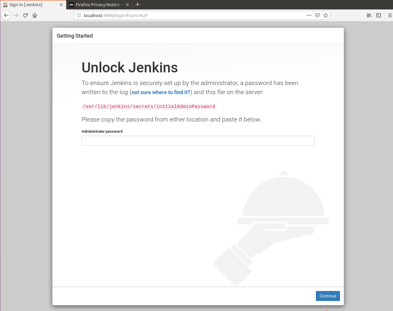Click the browser forward arrow

pyautogui.click(x=16, y=15)
